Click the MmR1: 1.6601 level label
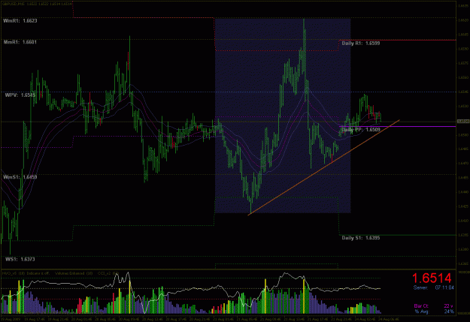The height and width of the screenshot is (322, 470). point(20,42)
